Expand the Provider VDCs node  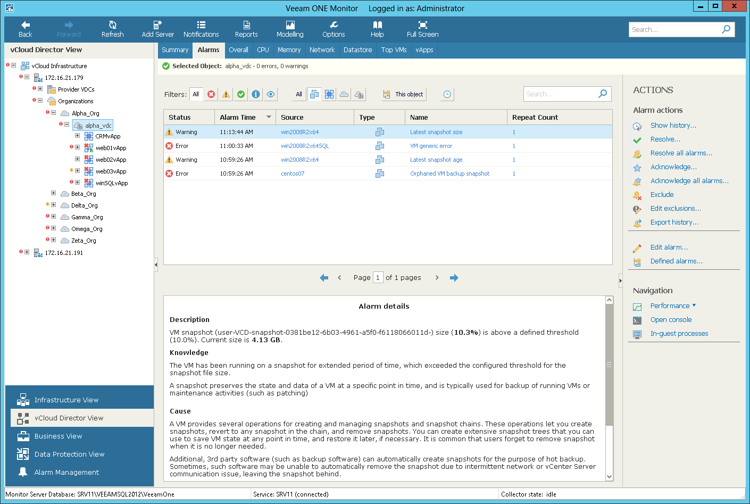40,89
